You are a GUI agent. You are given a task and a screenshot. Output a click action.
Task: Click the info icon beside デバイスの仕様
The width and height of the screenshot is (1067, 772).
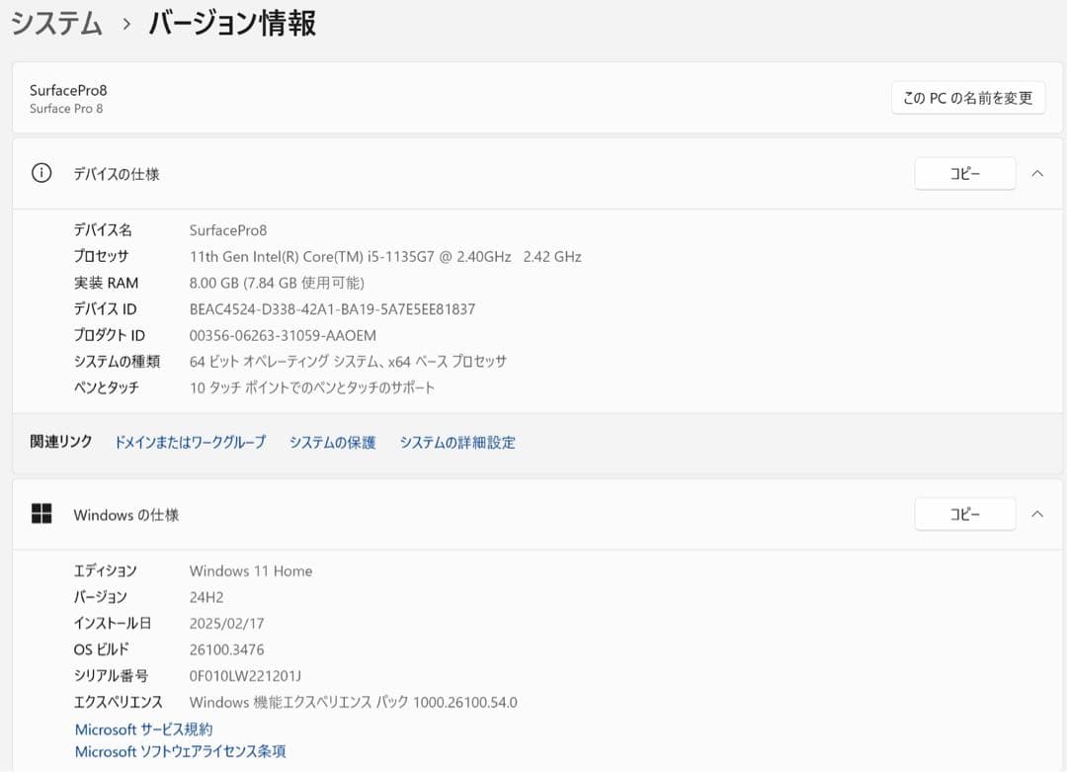pyautogui.click(x=41, y=173)
